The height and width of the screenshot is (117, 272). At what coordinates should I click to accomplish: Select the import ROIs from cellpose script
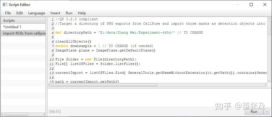point(23,33)
